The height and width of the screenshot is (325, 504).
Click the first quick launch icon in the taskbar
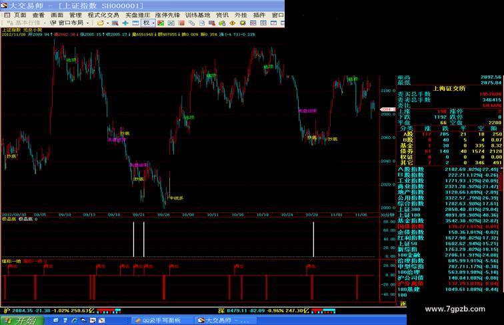coord(56,320)
